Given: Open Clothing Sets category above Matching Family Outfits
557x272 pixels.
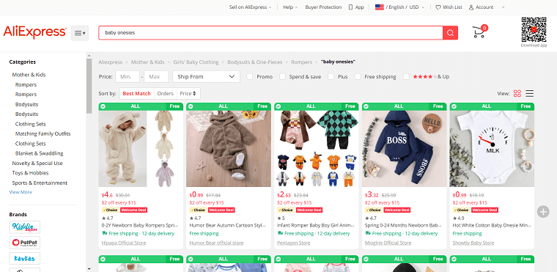Looking at the screenshot, I should 31,124.
